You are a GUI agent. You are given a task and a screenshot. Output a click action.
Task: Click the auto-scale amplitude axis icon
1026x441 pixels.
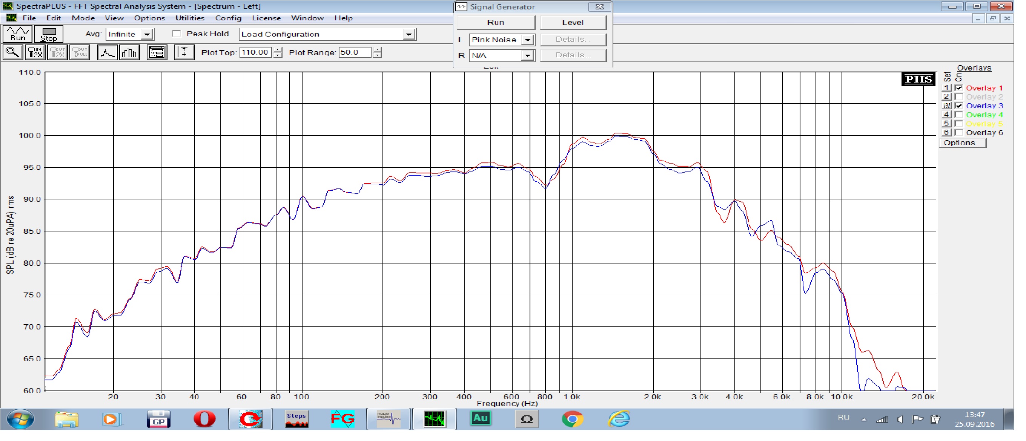pyautogui.click(x=184, y=52)
